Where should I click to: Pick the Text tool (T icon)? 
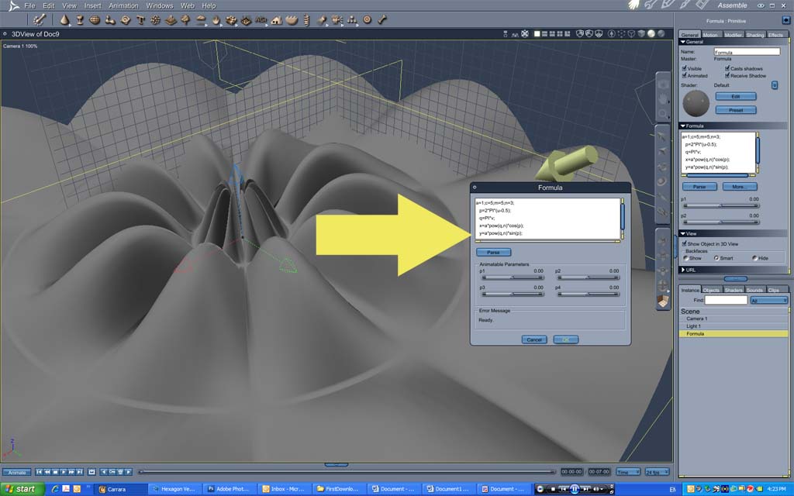(141, 19)
